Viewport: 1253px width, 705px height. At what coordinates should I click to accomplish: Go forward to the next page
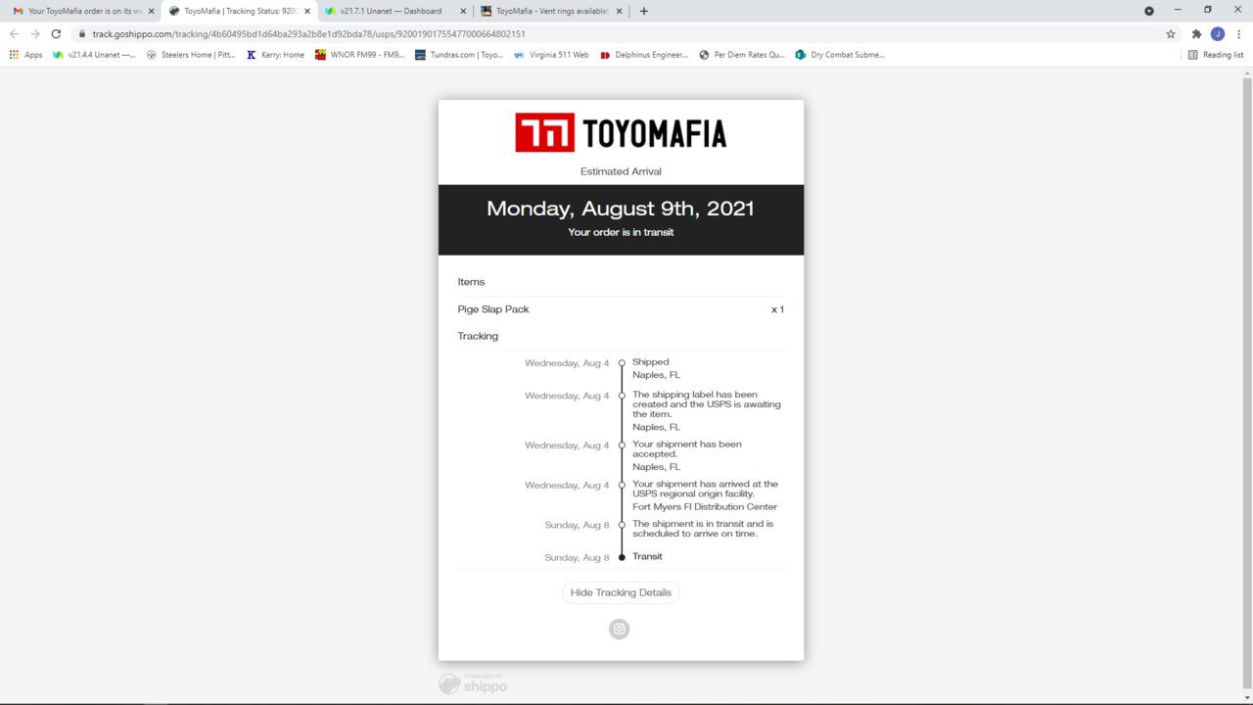35,33
